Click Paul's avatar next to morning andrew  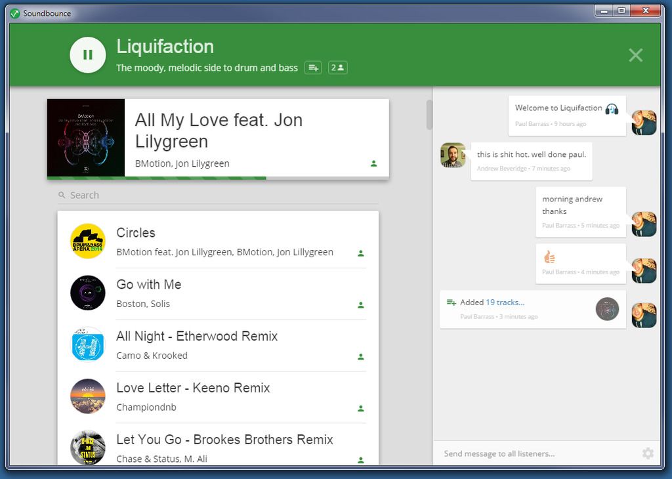[x=644, y=224]
